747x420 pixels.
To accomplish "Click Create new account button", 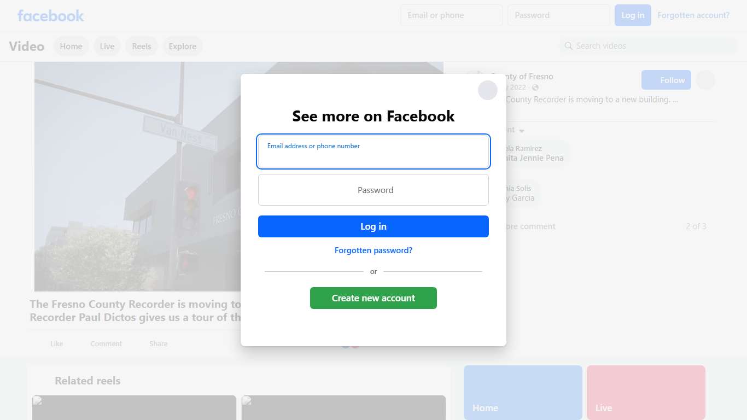I will click(373, 298).
